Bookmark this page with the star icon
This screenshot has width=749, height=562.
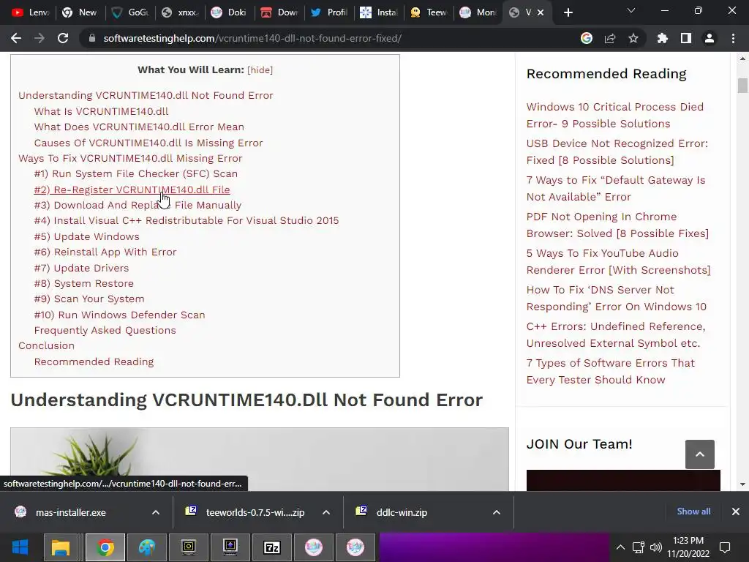633,38
